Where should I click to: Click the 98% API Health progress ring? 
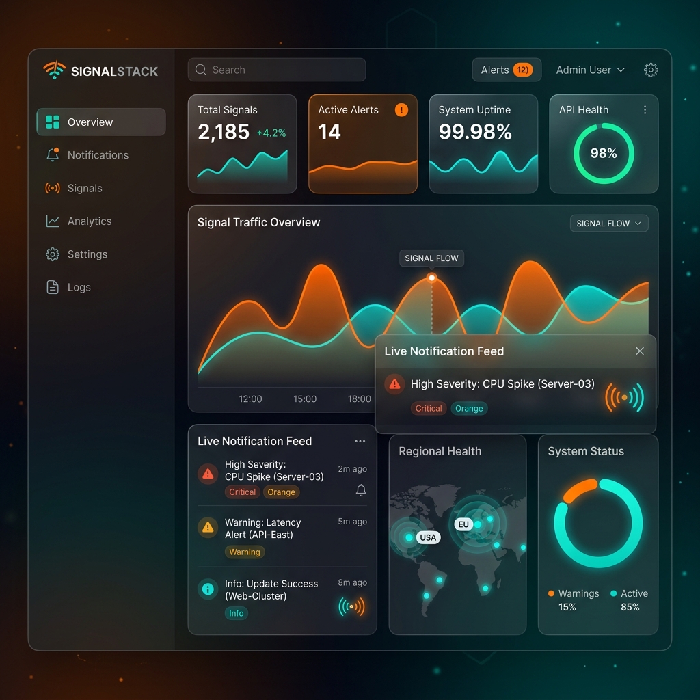pyautogui.click(x=604, y=154)
